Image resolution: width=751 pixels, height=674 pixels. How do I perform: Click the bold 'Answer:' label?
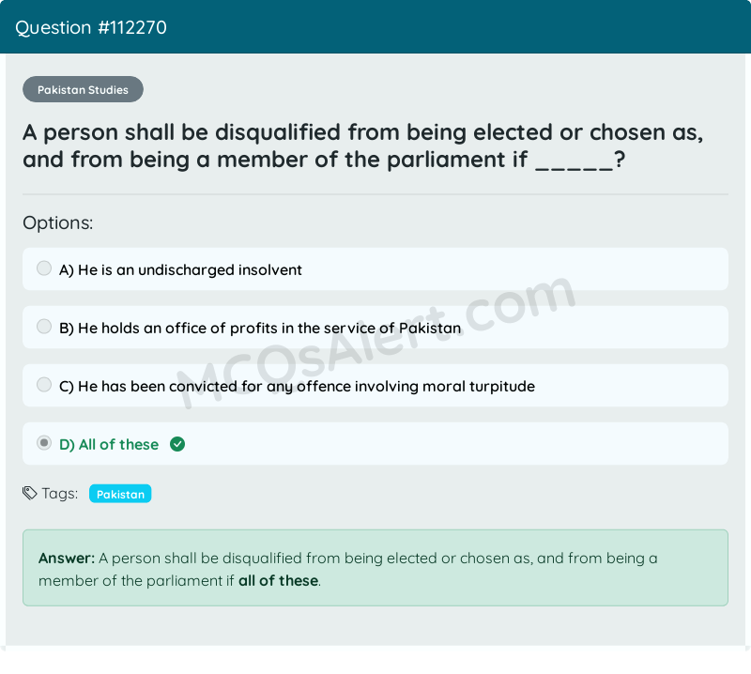pyautogui.click(x=64, y=558)
